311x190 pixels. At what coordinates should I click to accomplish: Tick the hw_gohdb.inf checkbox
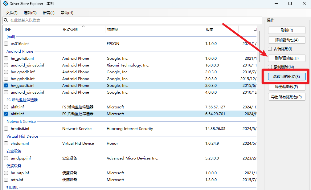coord(6,79)
